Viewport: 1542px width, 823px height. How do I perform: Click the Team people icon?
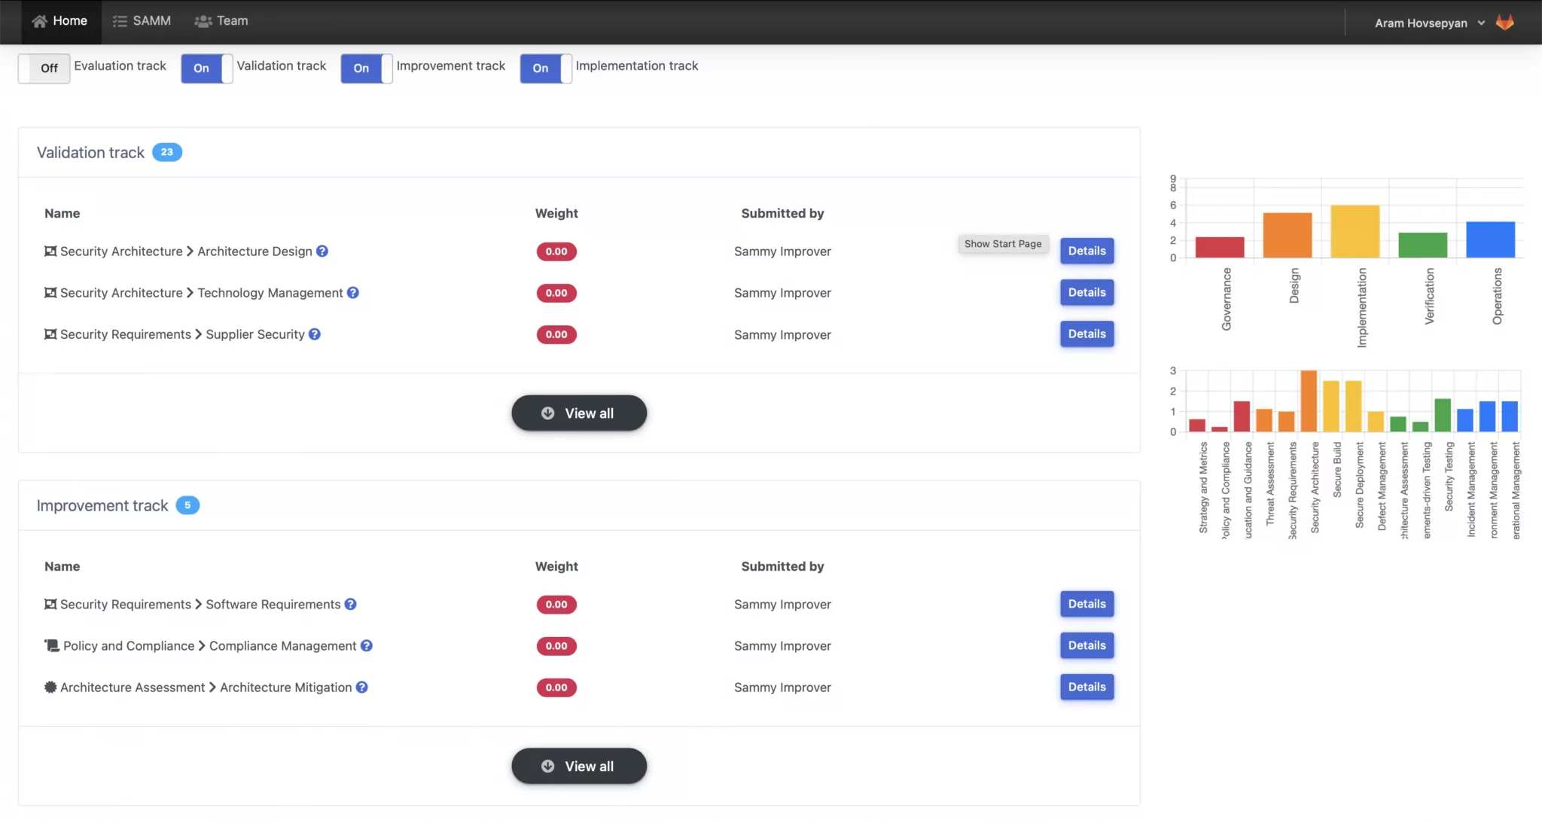203,21
